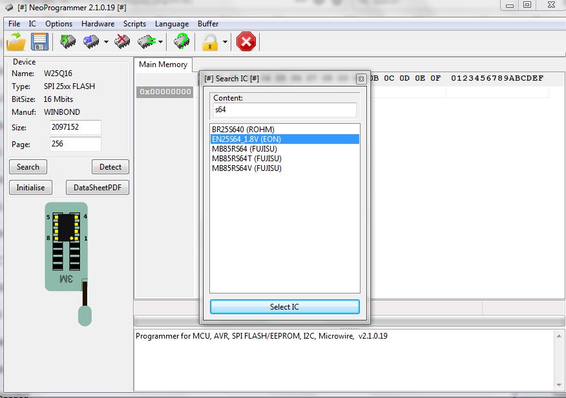The width and height of the screenshot is (566, 398).
Task: Maximize the NeoProgrammer window
Action: pos(527,5)
